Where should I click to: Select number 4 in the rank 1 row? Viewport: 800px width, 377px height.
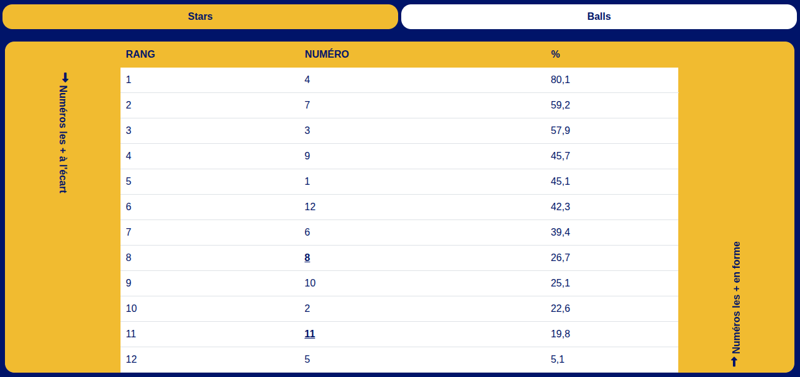307,80
